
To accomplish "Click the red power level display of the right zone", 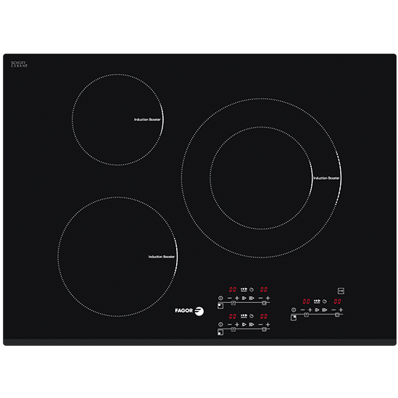I will coord(306,302).
